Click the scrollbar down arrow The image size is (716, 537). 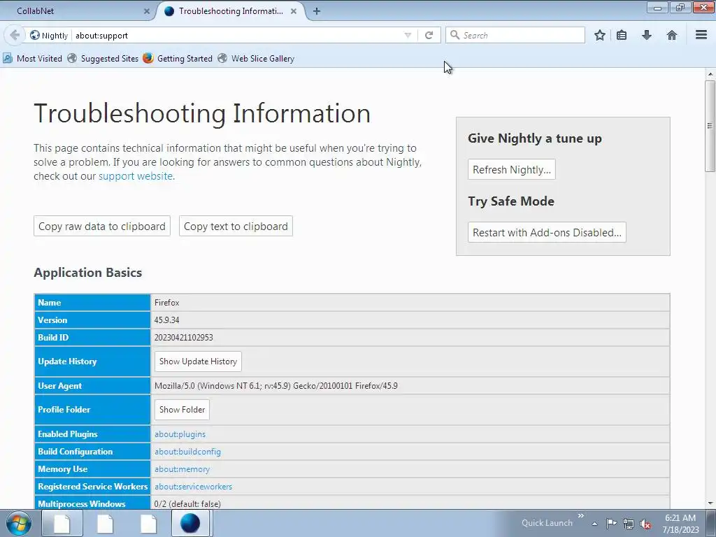click(x=710, y=503)
